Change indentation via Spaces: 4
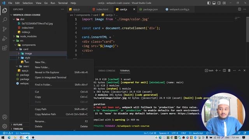 pyautogui.click(x=164, y=133)
